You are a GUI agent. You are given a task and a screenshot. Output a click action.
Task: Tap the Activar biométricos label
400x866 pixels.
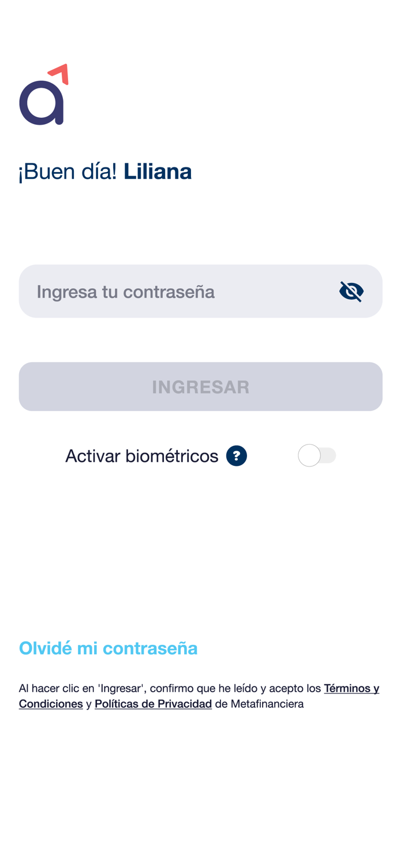pos(141,456)
